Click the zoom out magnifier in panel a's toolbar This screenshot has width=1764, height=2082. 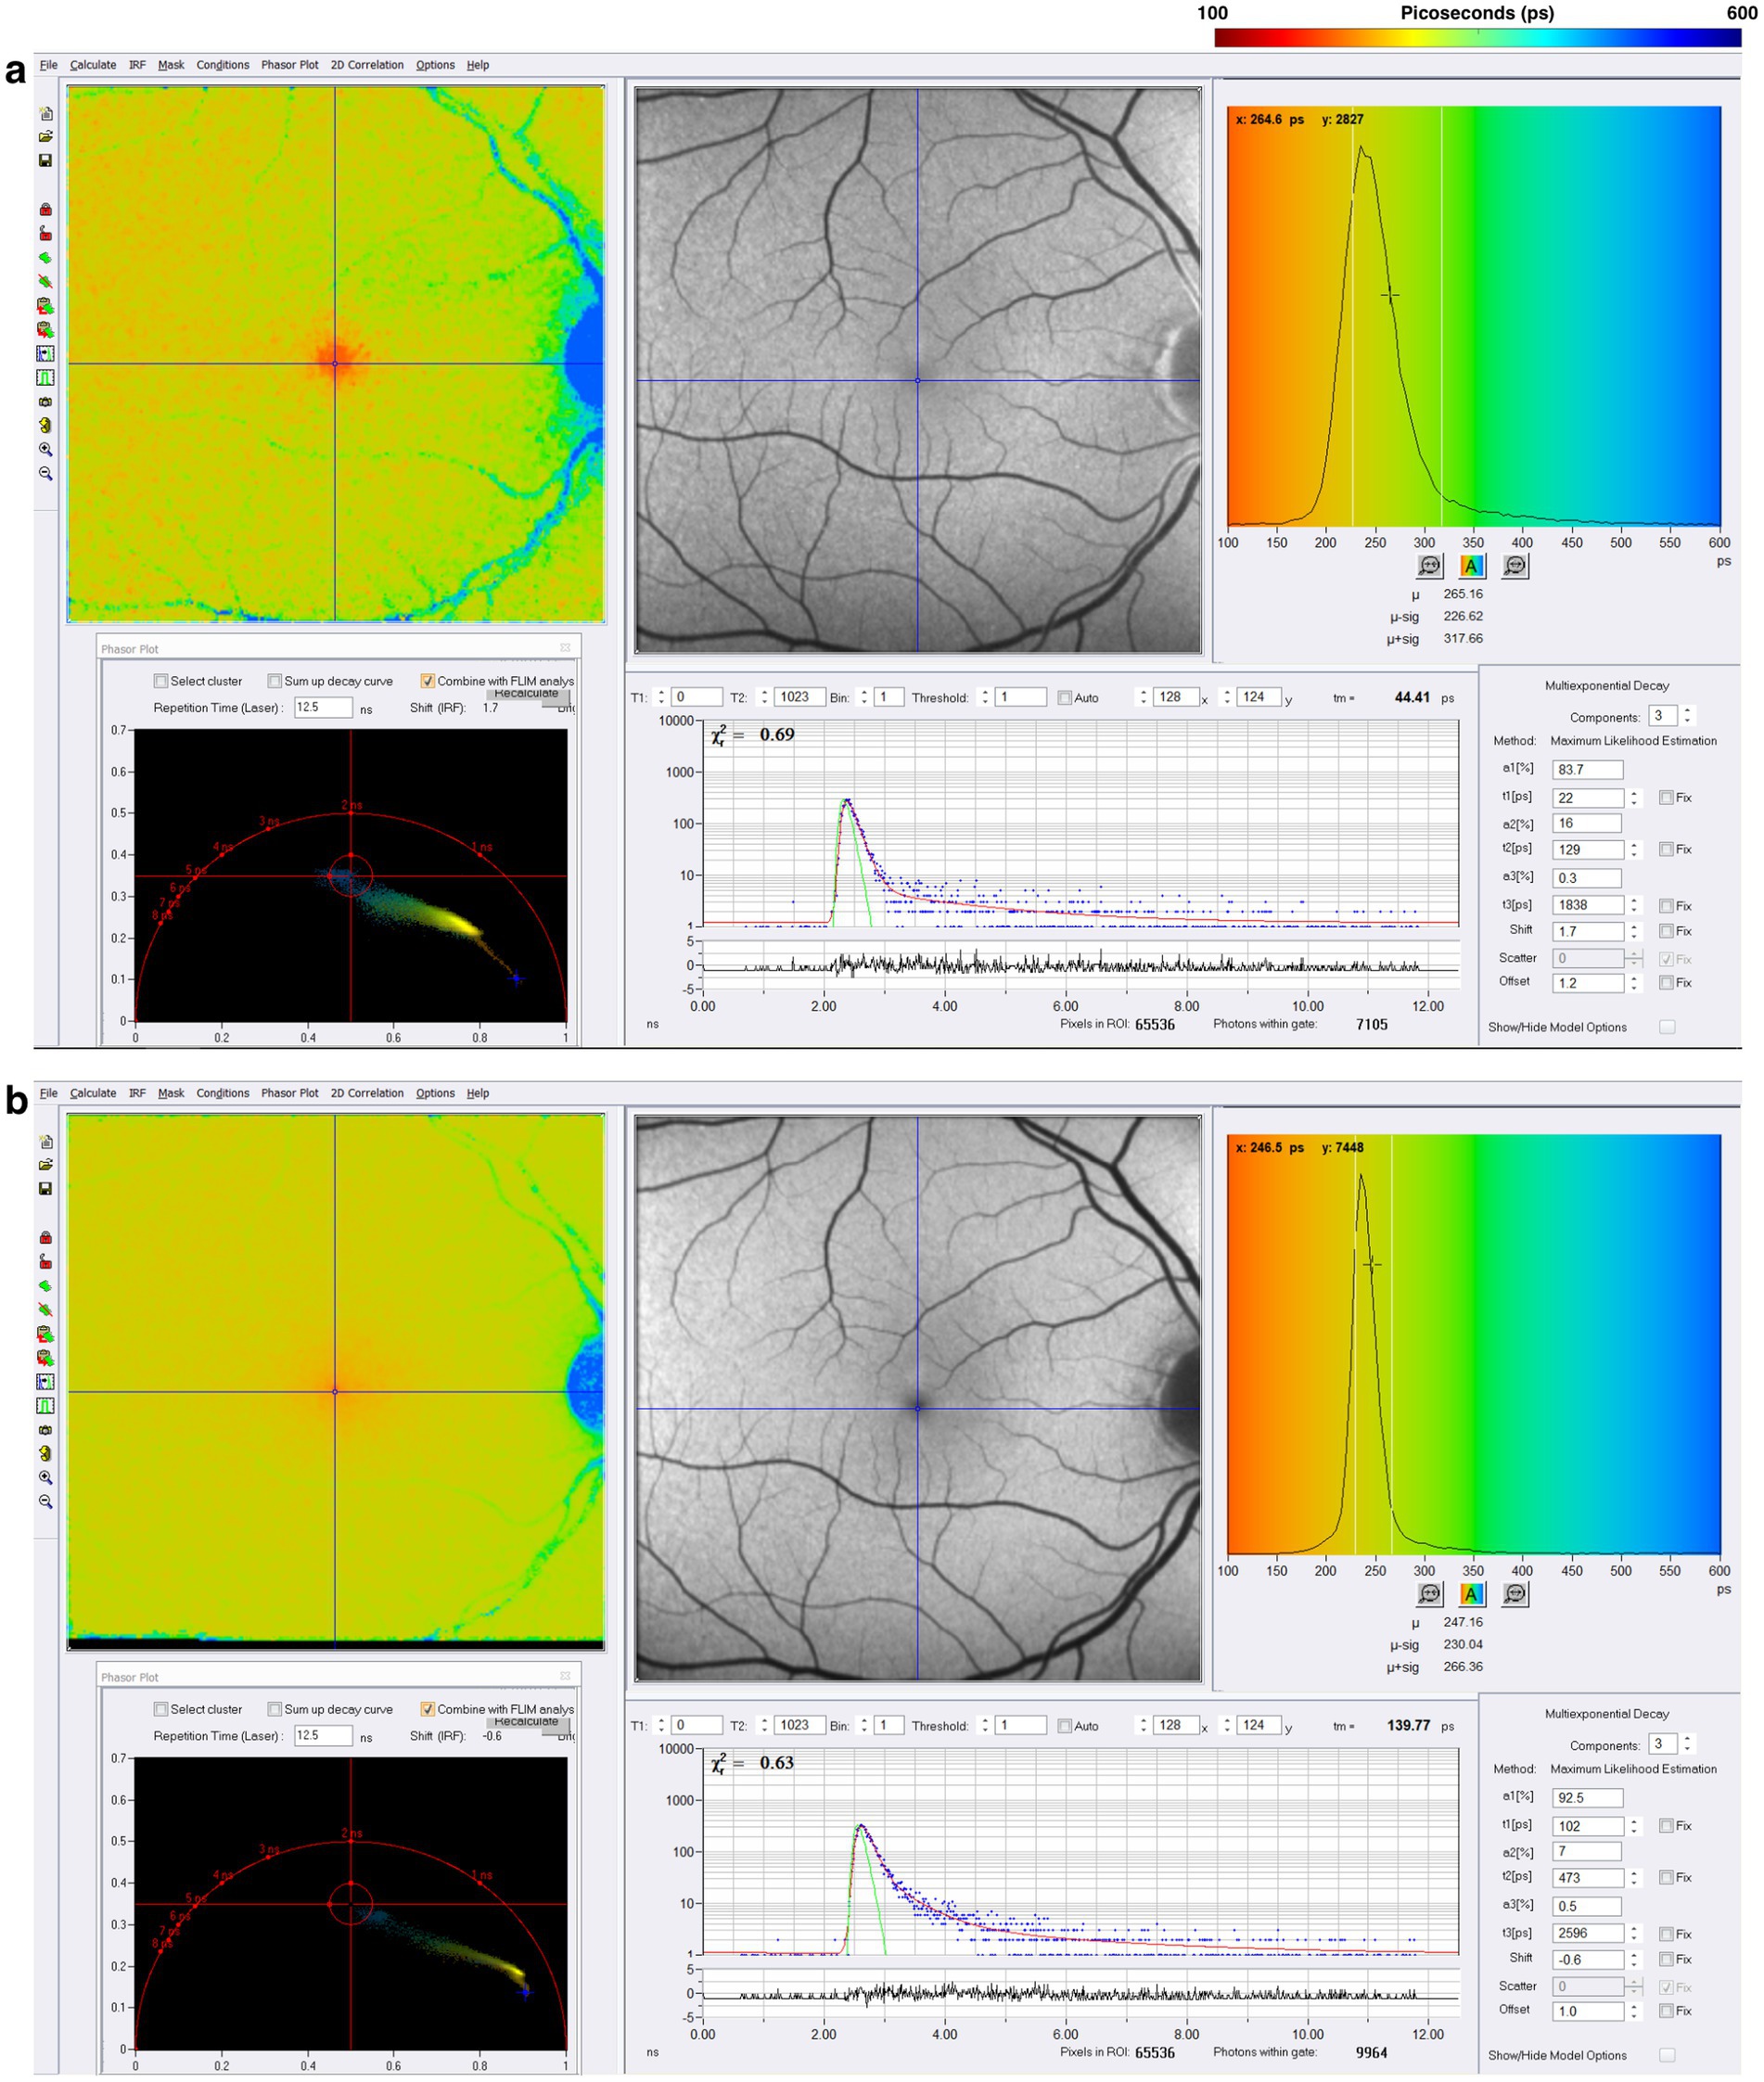tap(46, 474)
